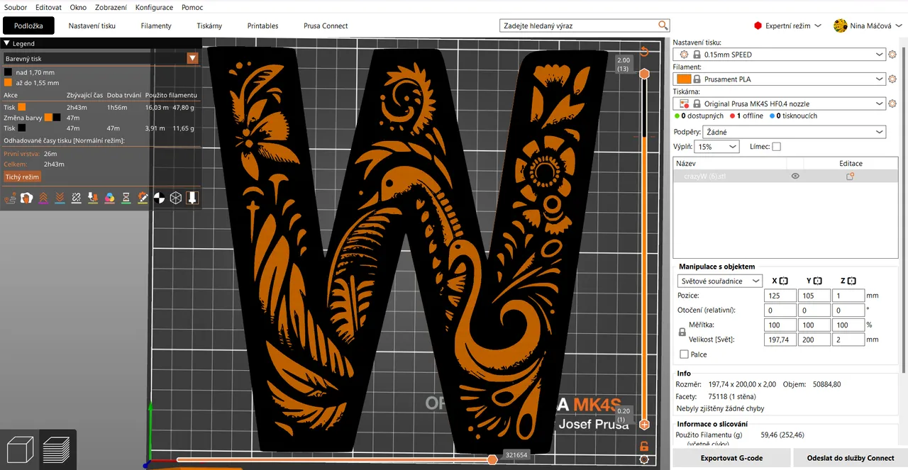Open Výplň infill percentage dropdown
This screenshot has height=470, width=908.
(716, 147)
